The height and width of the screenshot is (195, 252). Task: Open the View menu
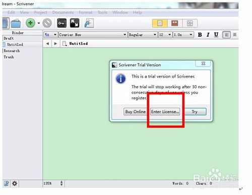(24, 13)
